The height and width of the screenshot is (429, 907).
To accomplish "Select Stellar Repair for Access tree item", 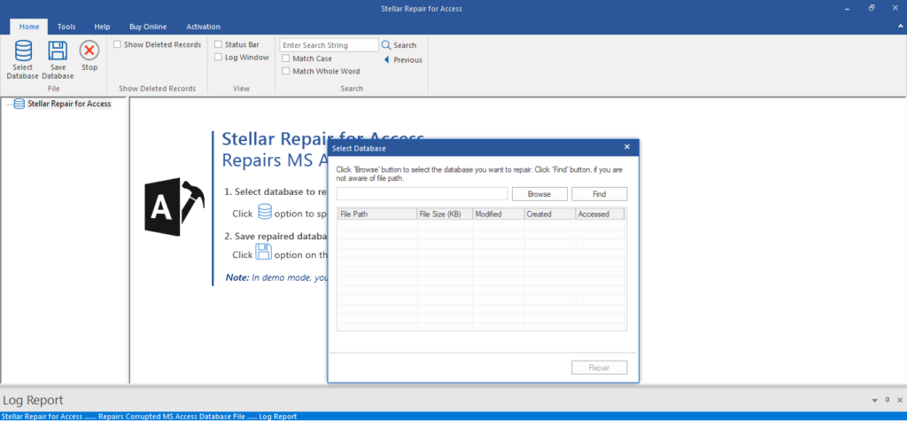I will [69, 104].
